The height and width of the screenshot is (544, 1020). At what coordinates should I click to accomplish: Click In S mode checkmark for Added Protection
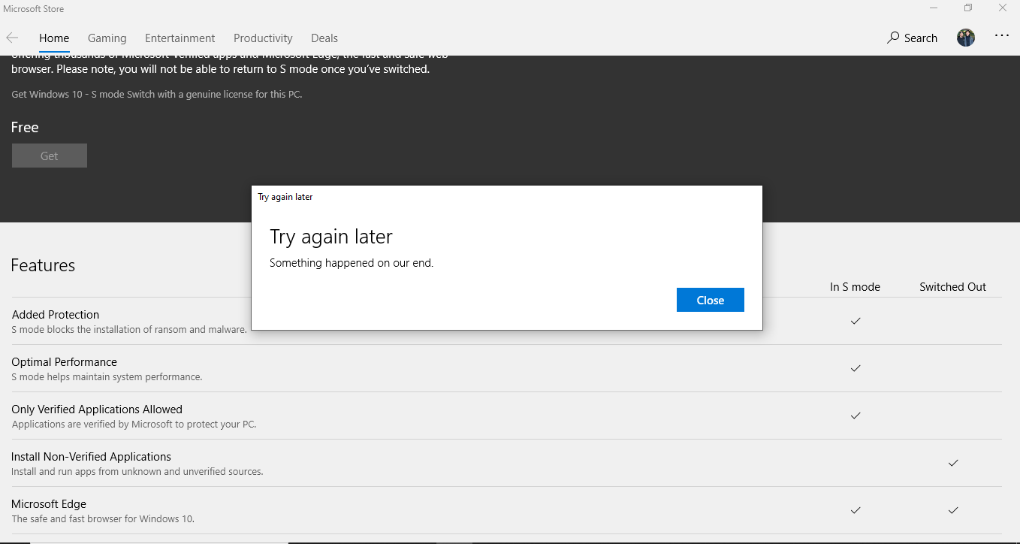pos(855,321)
